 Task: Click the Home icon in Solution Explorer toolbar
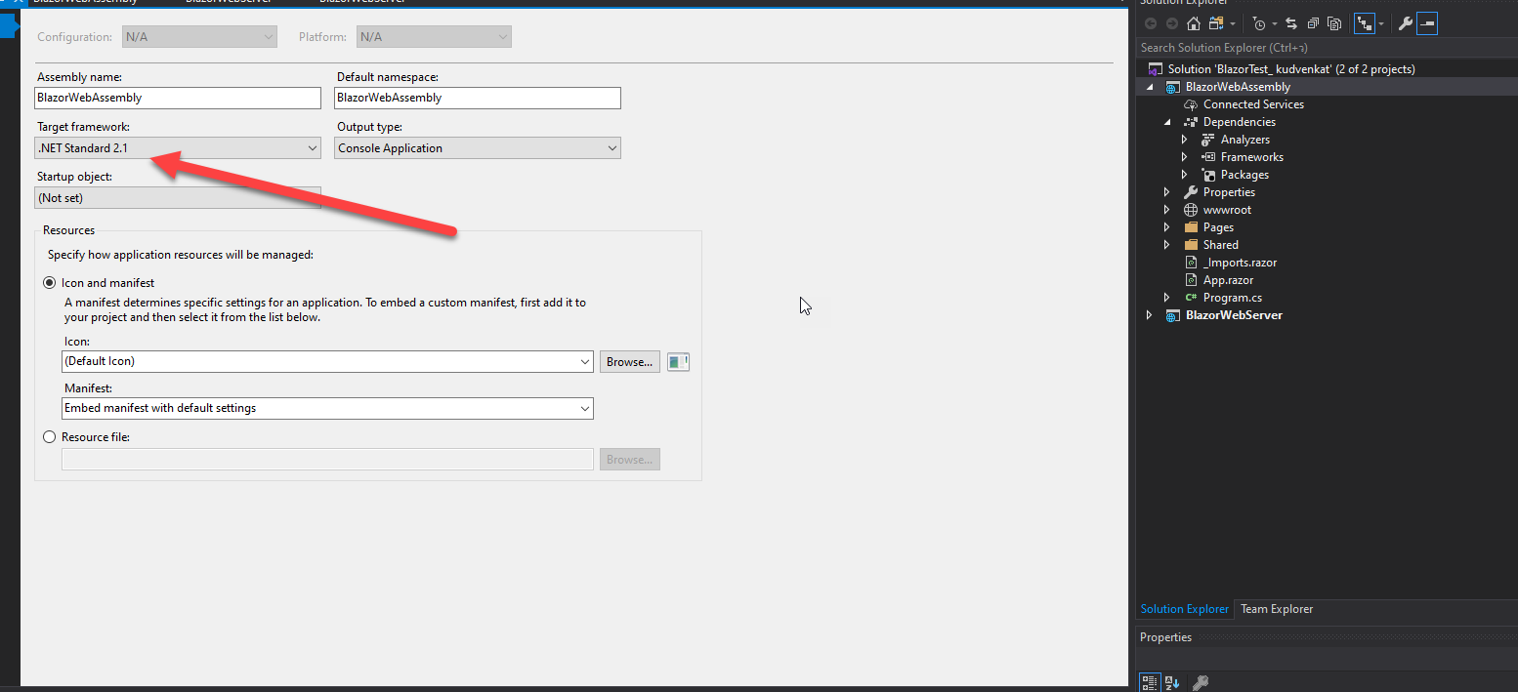(x=1193, y=22)
